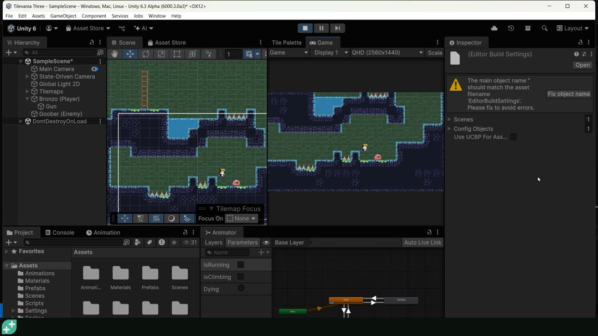Image resolution: width=598 pixels, height=336 pixels.
Task: Select the Rect Transform tool
Action: point(177,53)
